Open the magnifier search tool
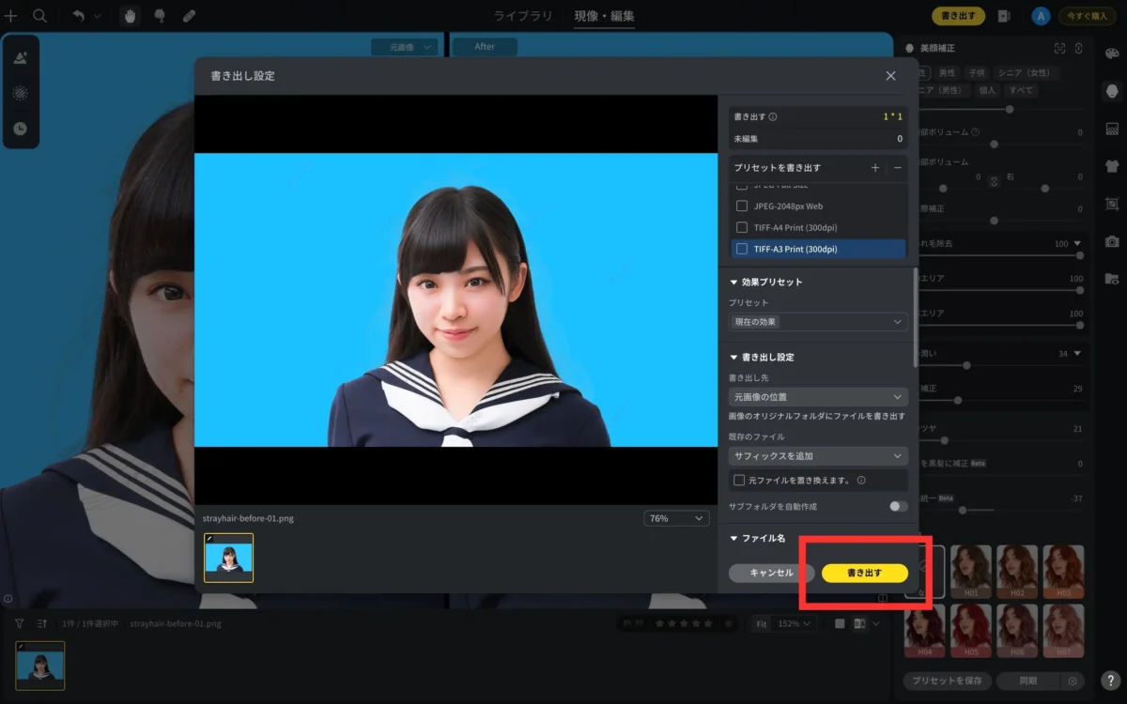 coord(40,16)
